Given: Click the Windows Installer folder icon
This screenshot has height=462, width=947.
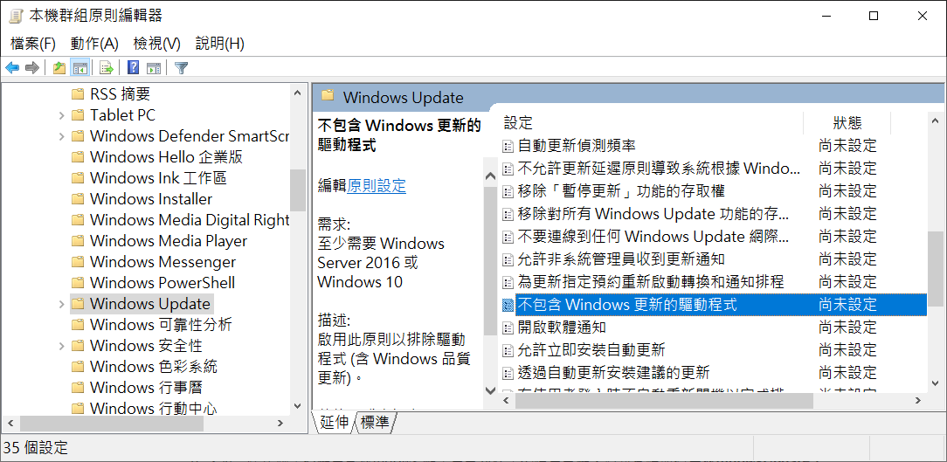Looking at the screenshot, I should click(x=77, y=199).
